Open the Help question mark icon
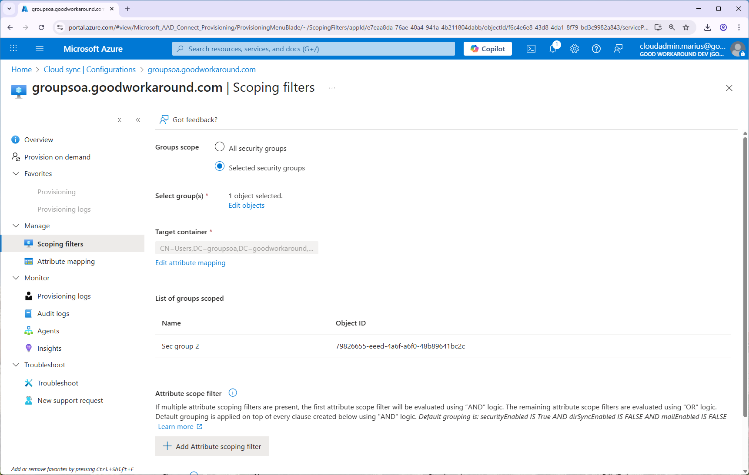 point(596,49)
